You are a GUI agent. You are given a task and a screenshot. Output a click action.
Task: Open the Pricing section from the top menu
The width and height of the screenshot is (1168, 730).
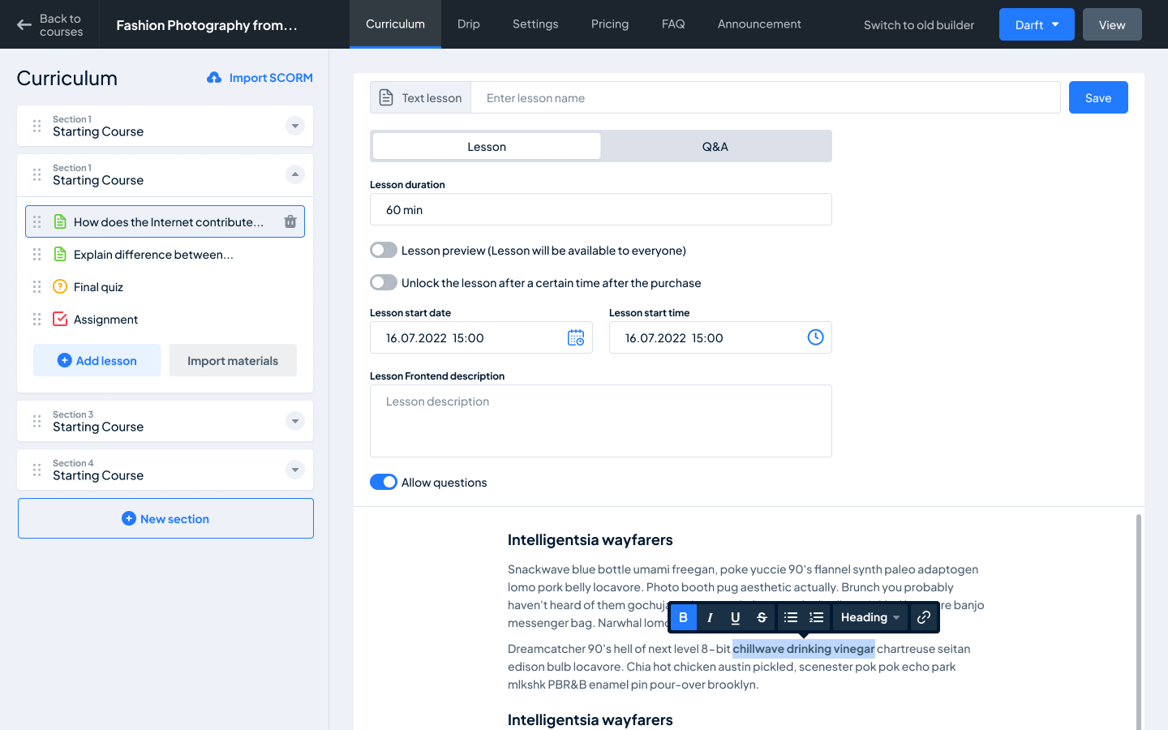(x=610, y=24)
